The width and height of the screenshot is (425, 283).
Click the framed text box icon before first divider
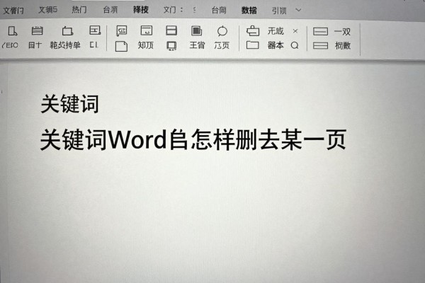(x=95, y=30)
